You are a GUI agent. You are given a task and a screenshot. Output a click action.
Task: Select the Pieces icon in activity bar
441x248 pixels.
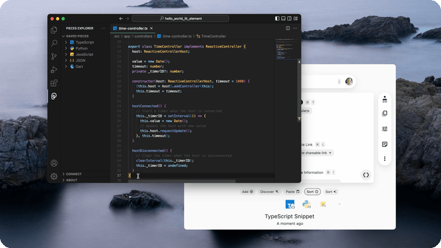tap(54, 96)
